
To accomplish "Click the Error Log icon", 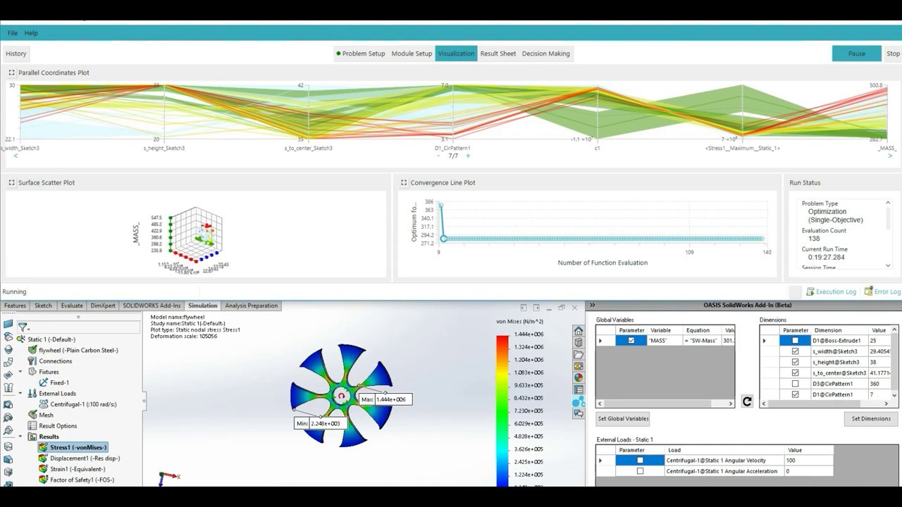I will [x=867, y=292].
